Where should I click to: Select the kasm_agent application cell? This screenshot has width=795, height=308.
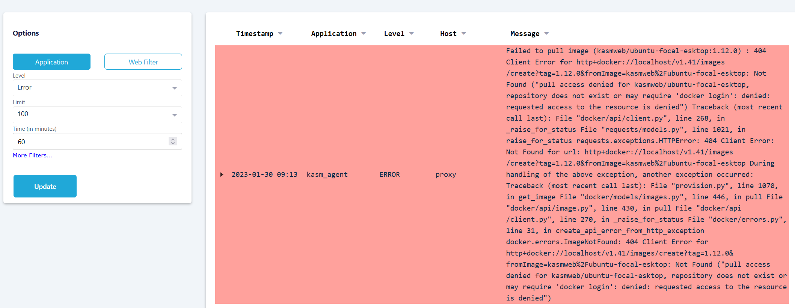327,175
